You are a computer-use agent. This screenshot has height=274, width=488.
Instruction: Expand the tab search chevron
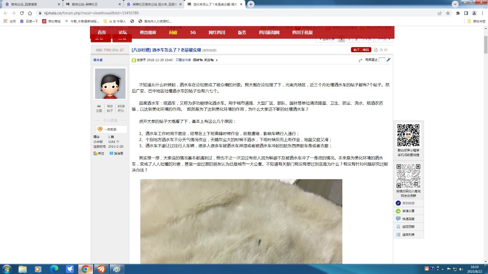pos(455,4)
